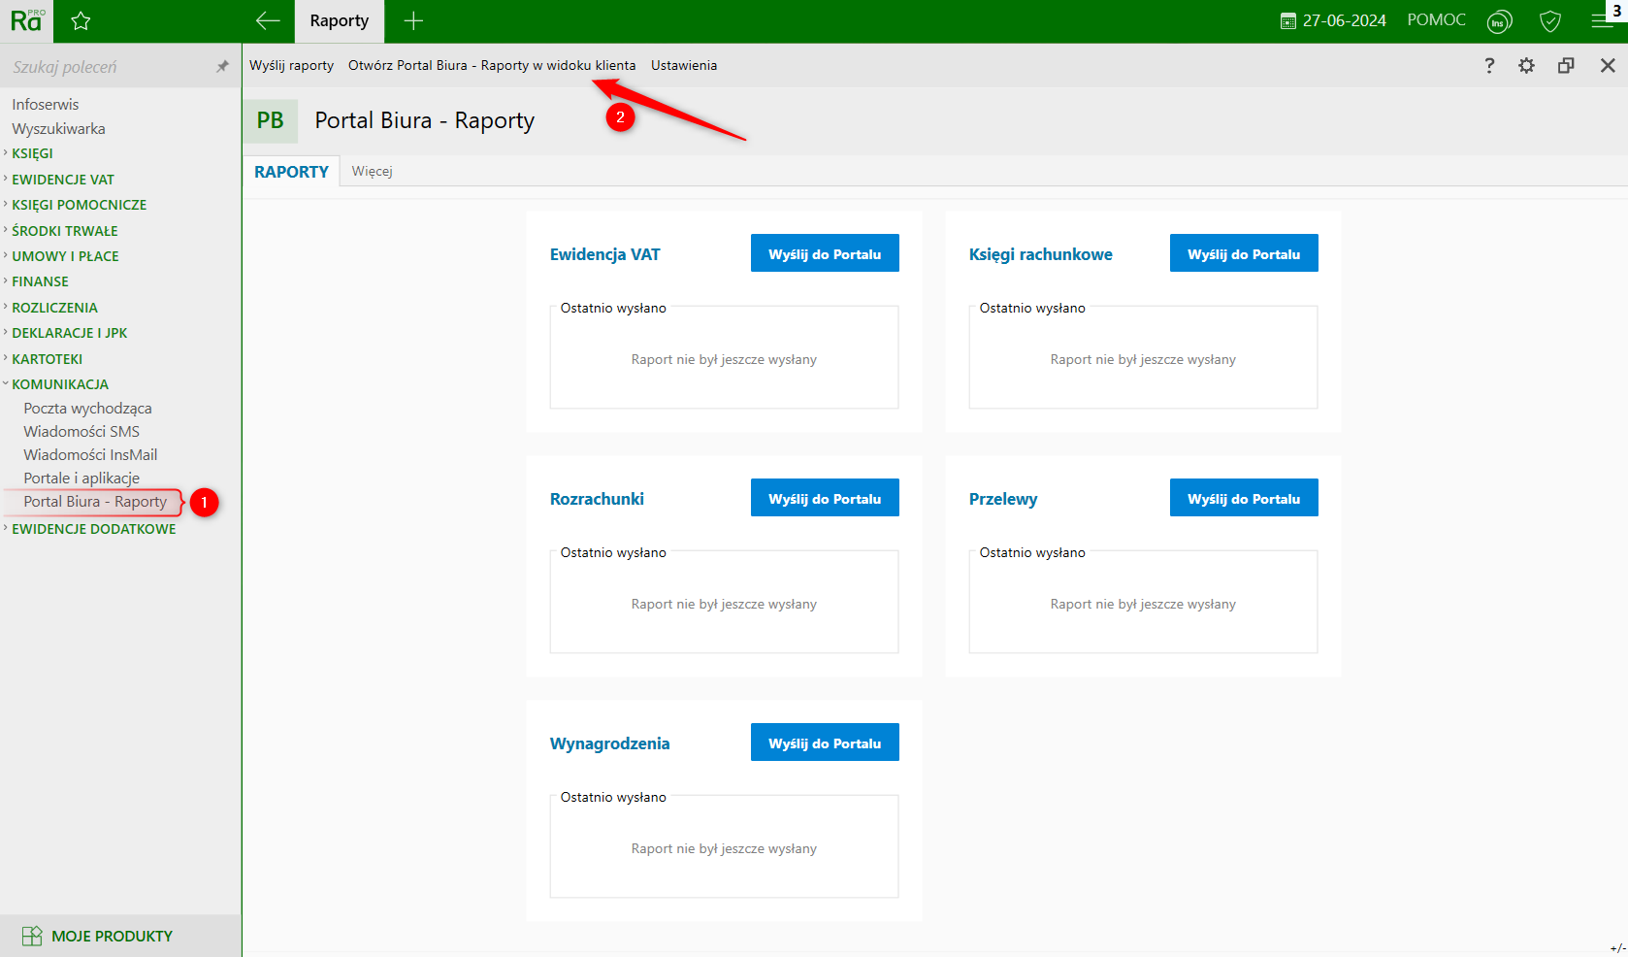The width and height of the screenshot is (1628, 957).
Task: Expand the KSIĘGI section
Action: click(32, 153)
